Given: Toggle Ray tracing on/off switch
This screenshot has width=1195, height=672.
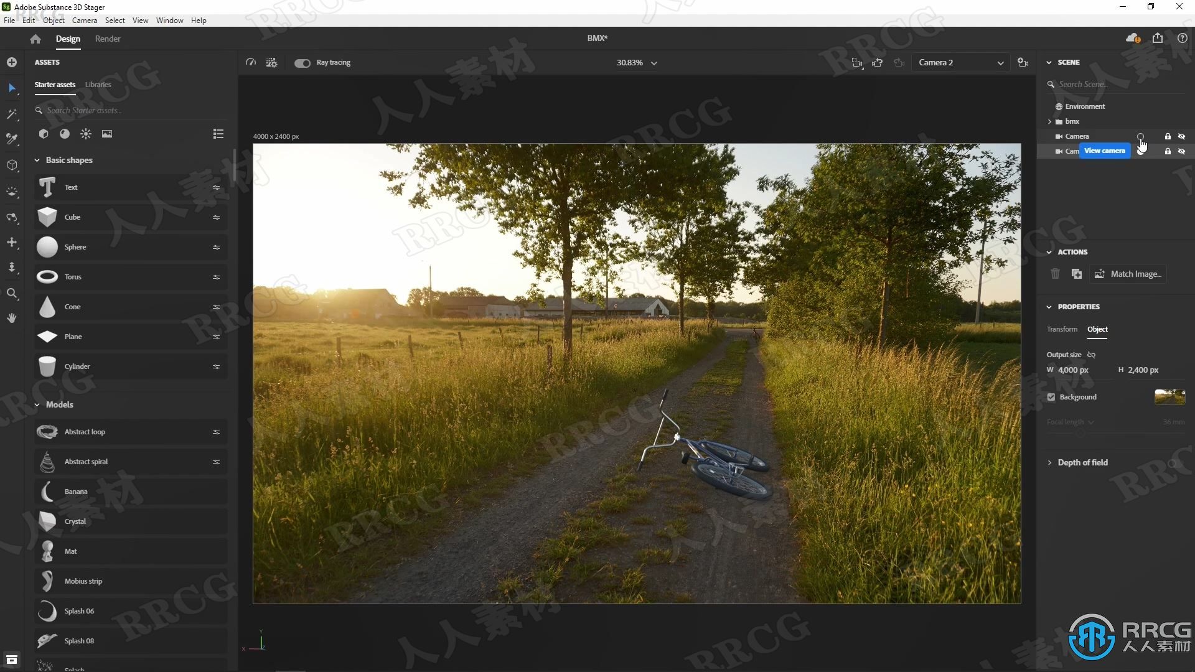Looking at the screenshot, I should pos(303,62).
